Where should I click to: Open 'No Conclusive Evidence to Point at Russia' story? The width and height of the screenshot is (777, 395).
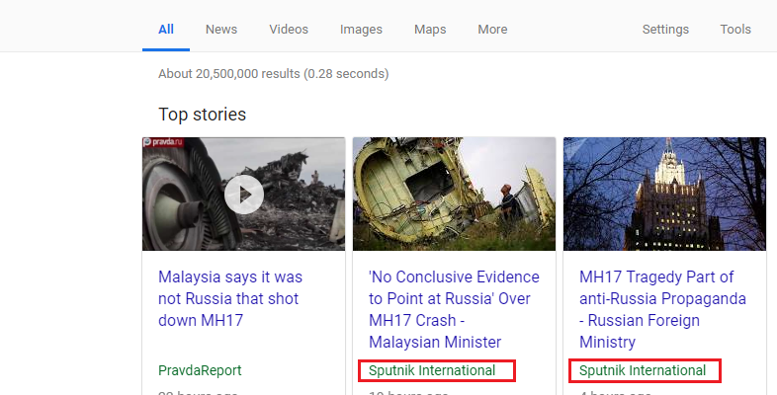pyautogui.click(x=454, y=309)
